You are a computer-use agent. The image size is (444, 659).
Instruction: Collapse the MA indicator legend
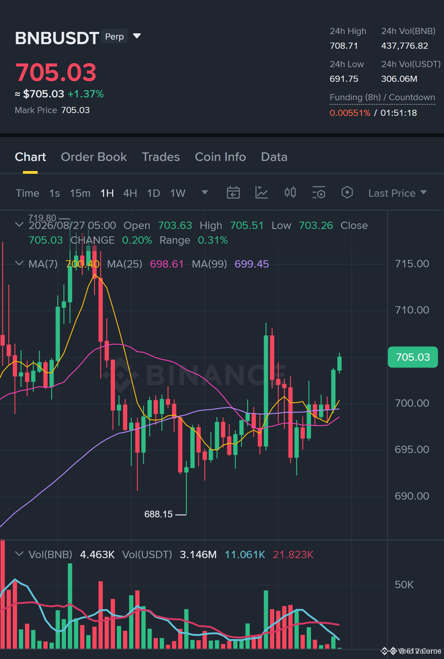pos(19,263)
